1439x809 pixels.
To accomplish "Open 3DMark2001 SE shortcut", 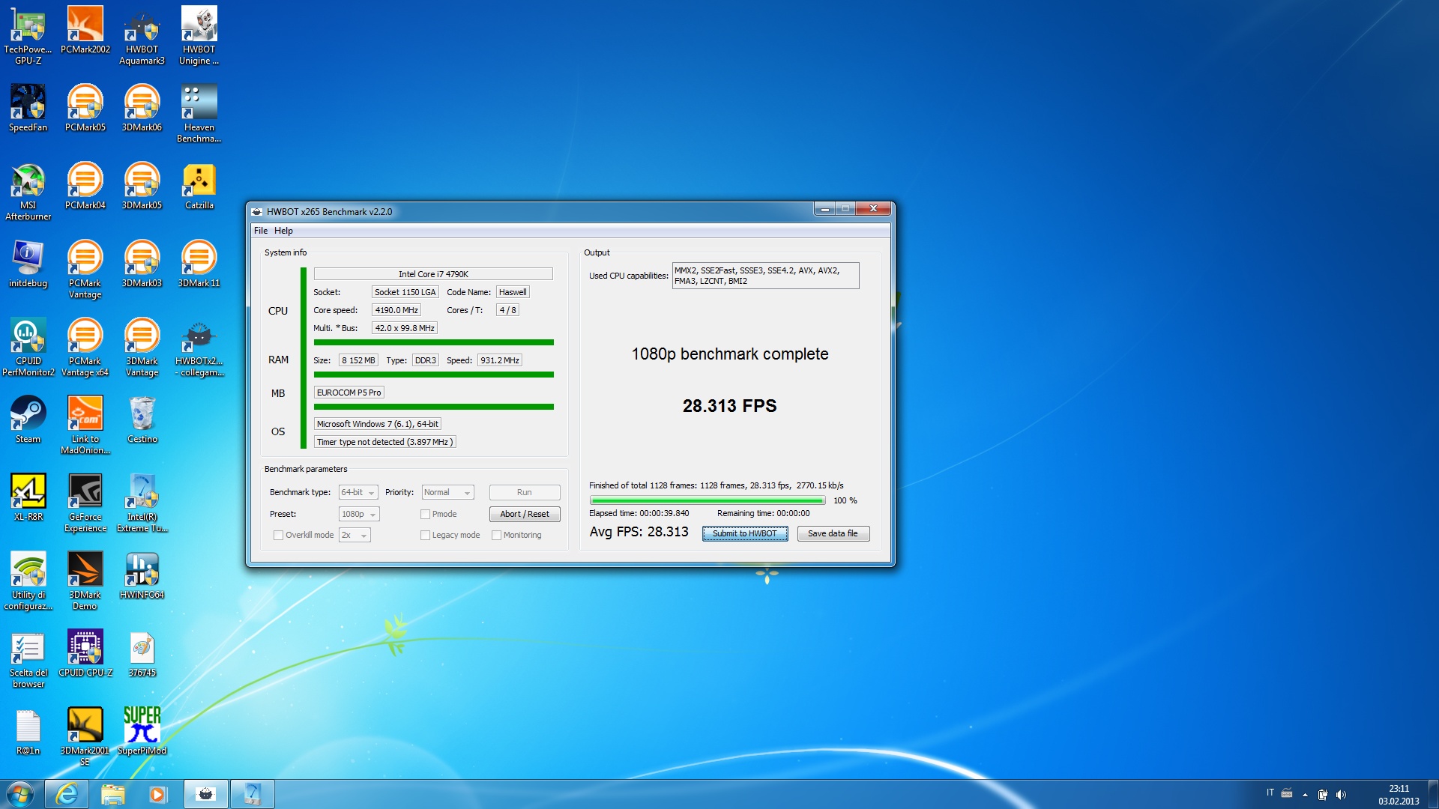I will [85, 736].
